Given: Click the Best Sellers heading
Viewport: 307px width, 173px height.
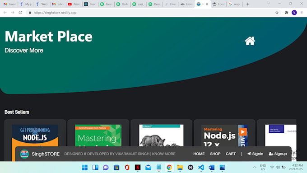Looking at the screenshot, I should [17, 112].
